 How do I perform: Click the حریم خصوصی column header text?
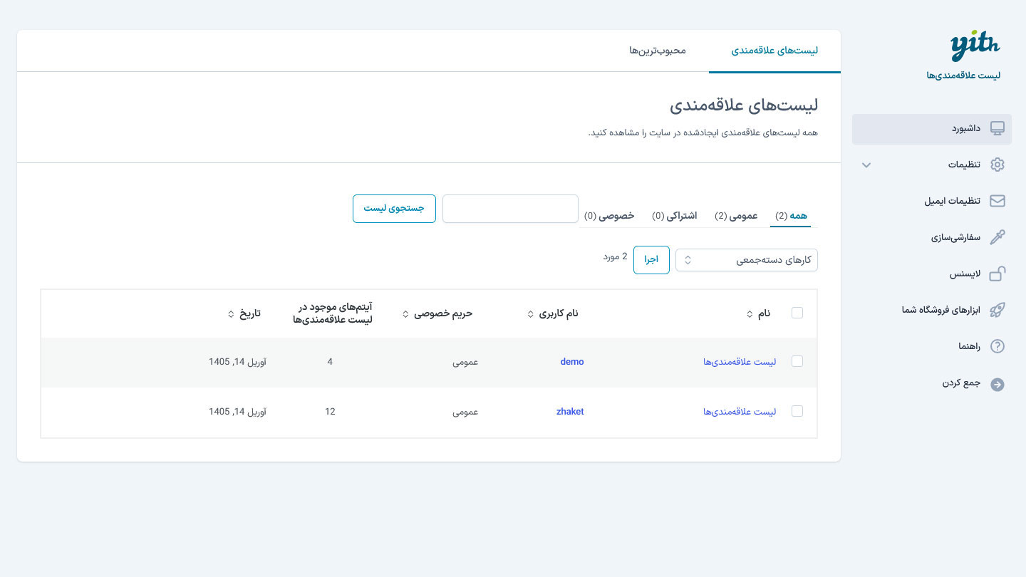(443, 313)
